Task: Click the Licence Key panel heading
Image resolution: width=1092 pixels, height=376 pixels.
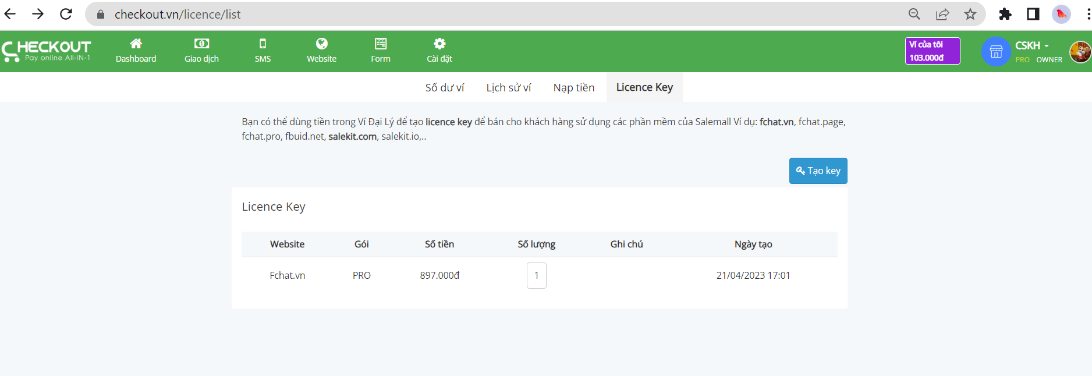Action: pos(274,207)
